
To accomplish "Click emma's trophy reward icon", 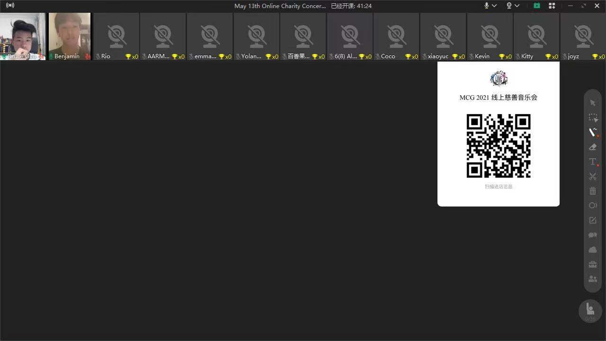I will coord(221,56).
